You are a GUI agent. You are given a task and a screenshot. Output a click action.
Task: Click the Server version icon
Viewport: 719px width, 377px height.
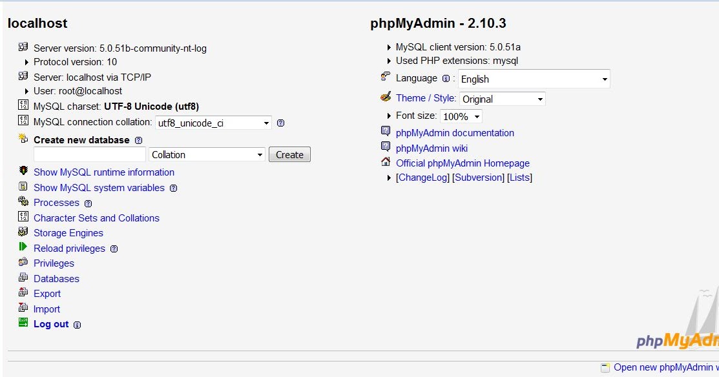pyautogui.click(x=23, y=46)
